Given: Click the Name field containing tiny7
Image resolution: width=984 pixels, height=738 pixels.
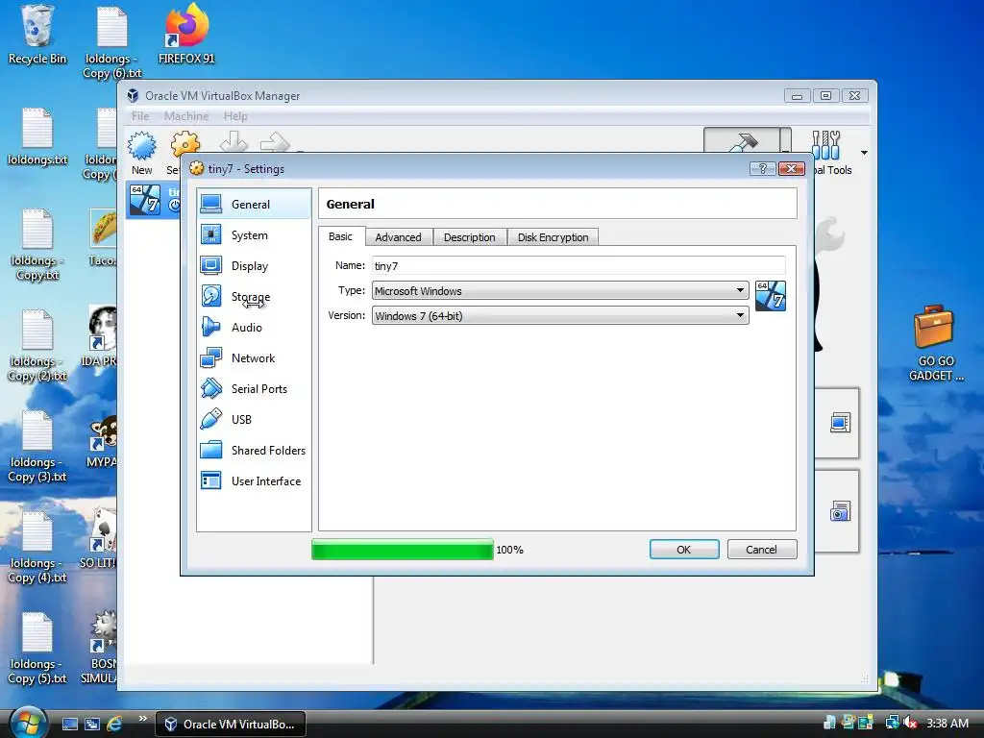Looking at the screenshot, I should click(578, 265).
